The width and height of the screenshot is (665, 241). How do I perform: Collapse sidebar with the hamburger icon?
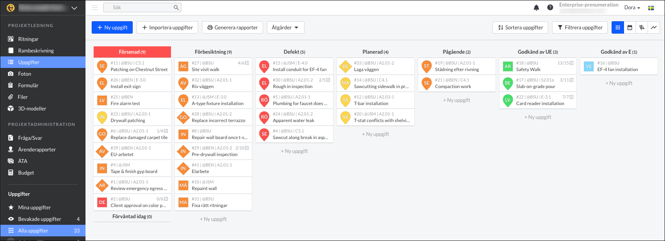coord(94,7)
